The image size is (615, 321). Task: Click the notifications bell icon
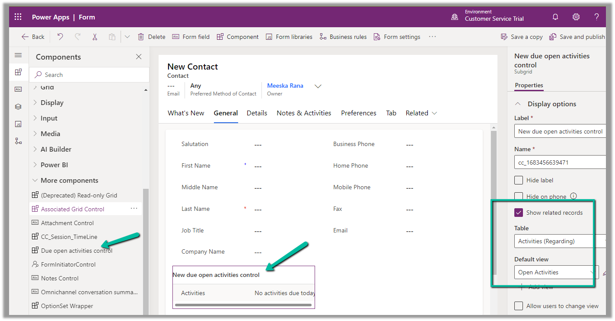[555, 17]
